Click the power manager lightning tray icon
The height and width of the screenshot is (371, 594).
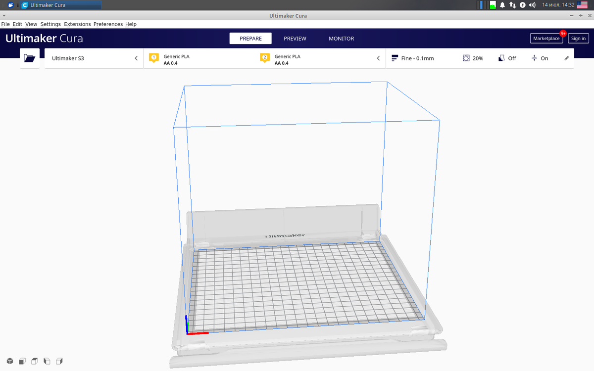[522, 5]
